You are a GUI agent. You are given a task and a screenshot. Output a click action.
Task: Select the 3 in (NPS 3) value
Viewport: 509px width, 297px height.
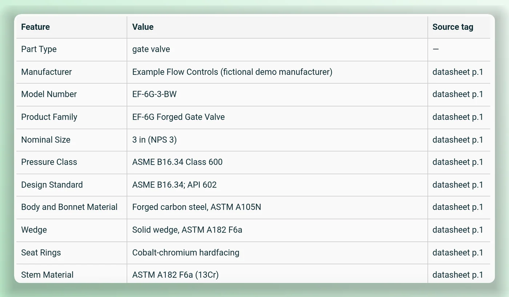point(155,140)
